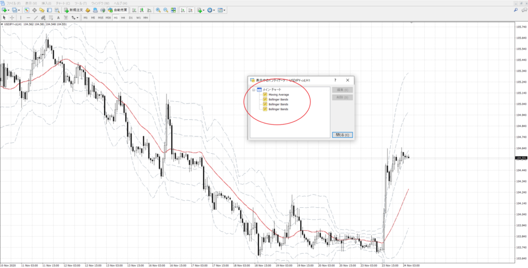Select the text 'A' tool
Screen dimensions: 528x268
tap(58, 17)
